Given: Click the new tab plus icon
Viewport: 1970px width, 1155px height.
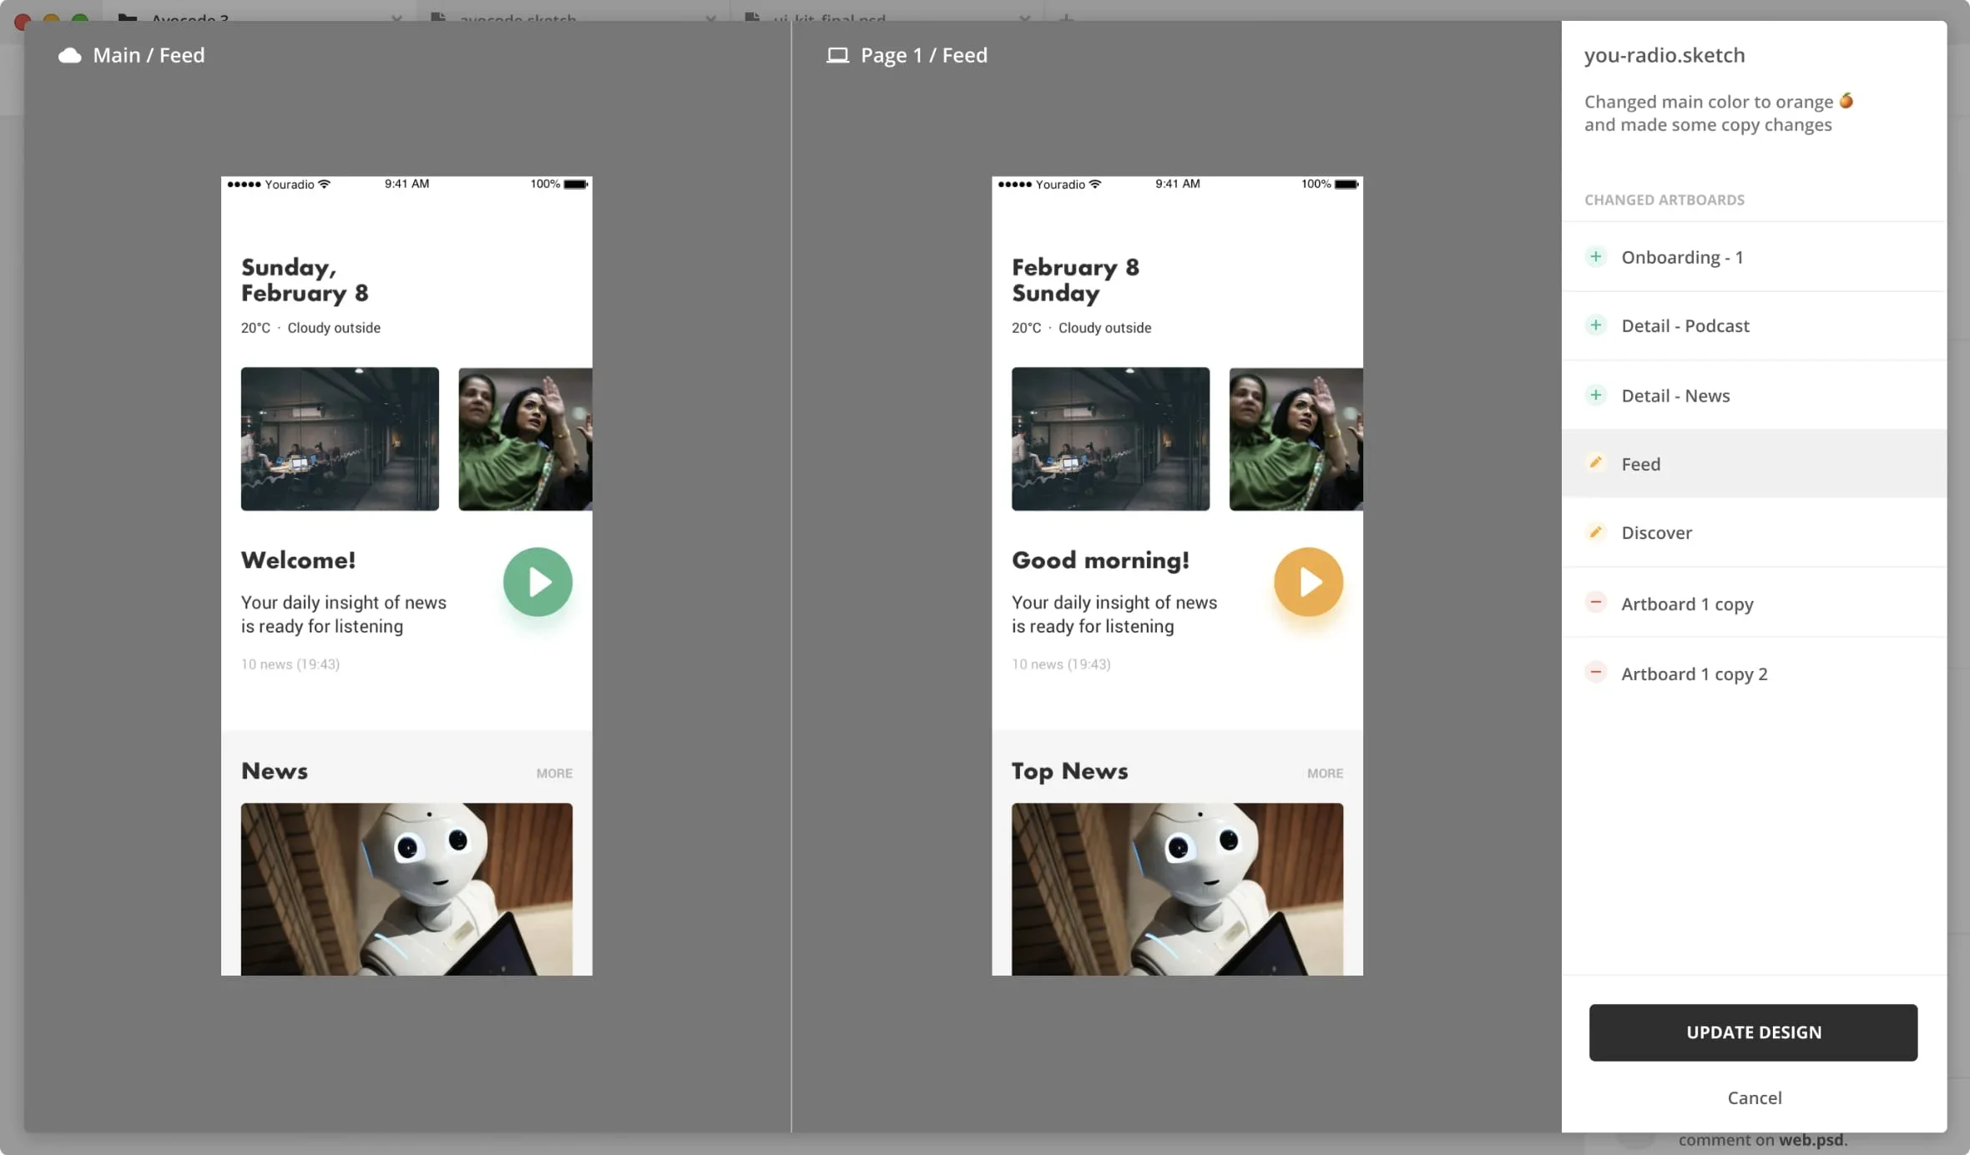Looking at the screenshot, I should tap(1066, 20).
